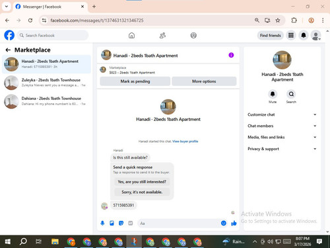
Task: Click Find friends button
Action: (271, 35)
